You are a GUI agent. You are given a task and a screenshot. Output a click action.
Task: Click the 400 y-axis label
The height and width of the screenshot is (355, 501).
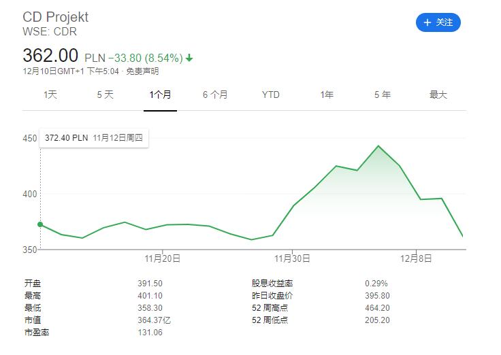tap(30, 194)
